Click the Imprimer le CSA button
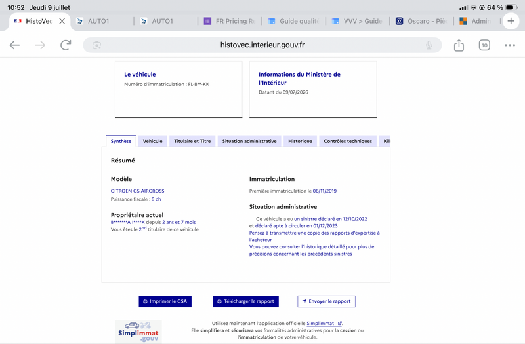 165,301
